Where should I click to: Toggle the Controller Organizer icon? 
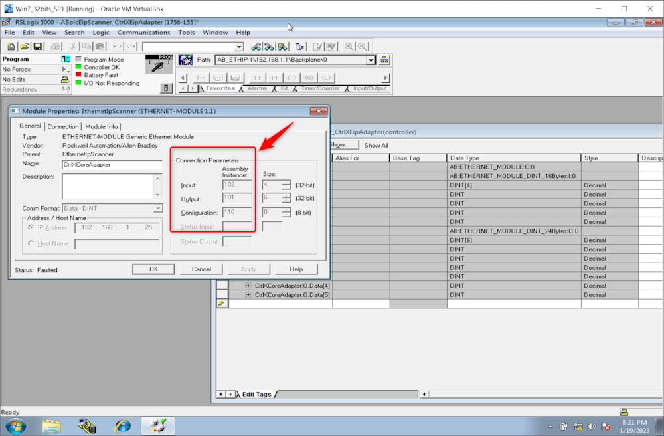300,47
